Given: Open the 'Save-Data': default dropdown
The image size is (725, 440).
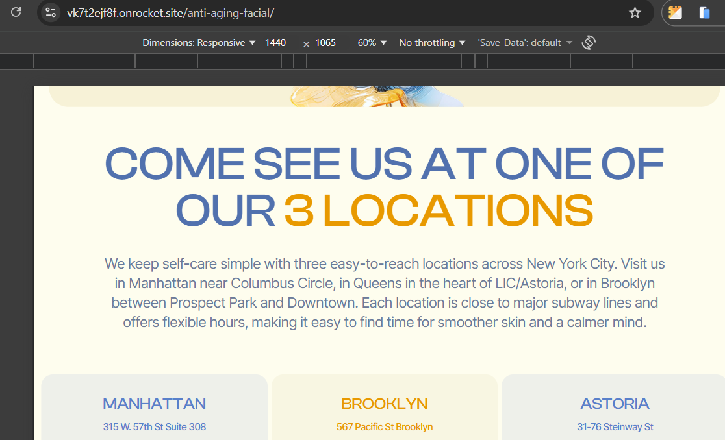Looking at the screenshot, I should (525, 42).
